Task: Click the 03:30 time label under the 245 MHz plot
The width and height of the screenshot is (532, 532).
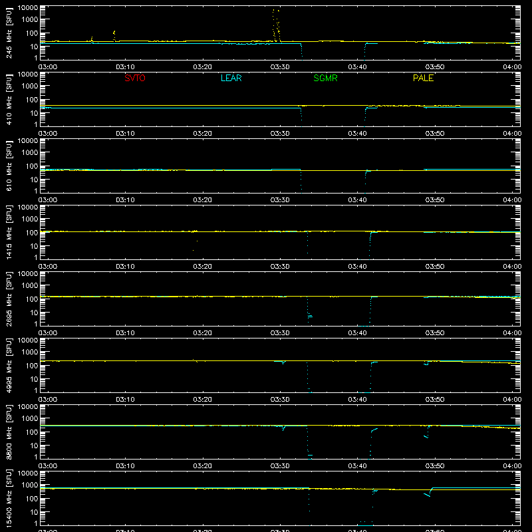Action: click(280, 67)
